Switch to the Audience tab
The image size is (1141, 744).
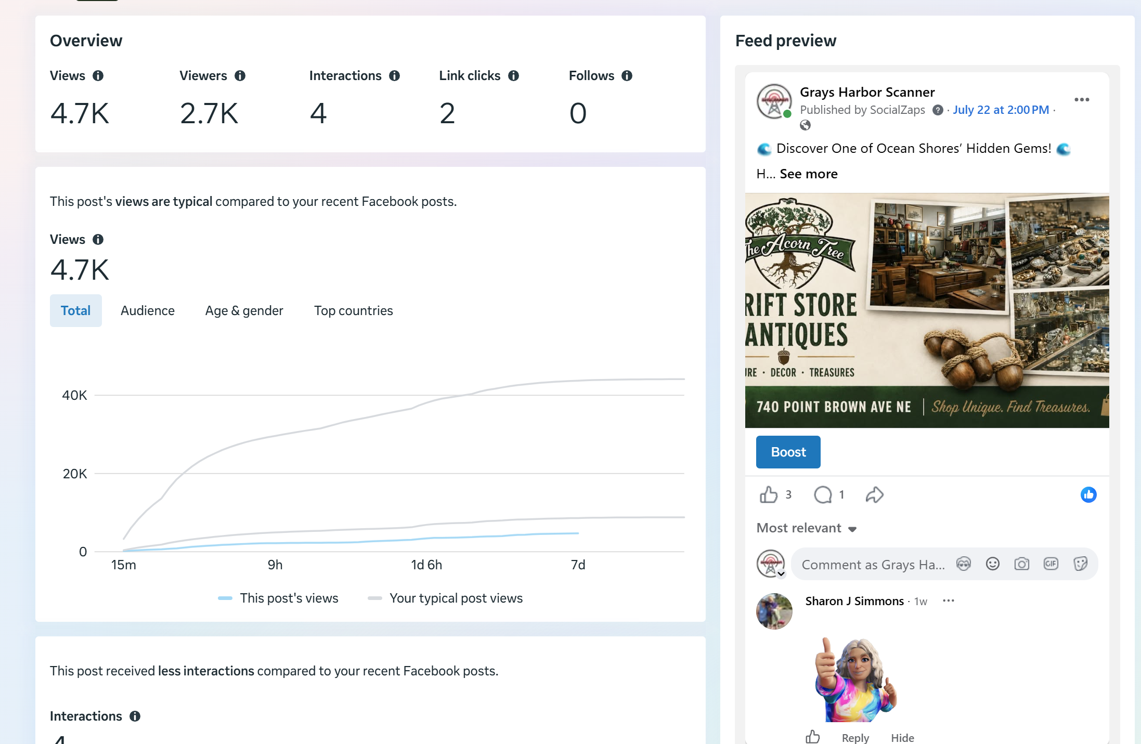(148, 310)
